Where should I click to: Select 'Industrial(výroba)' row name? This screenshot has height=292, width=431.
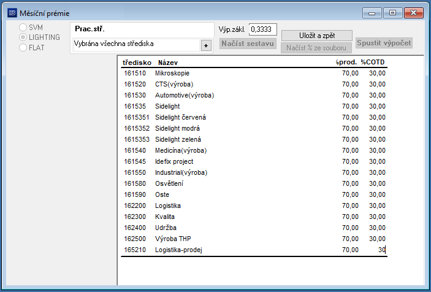coord(181,172)
